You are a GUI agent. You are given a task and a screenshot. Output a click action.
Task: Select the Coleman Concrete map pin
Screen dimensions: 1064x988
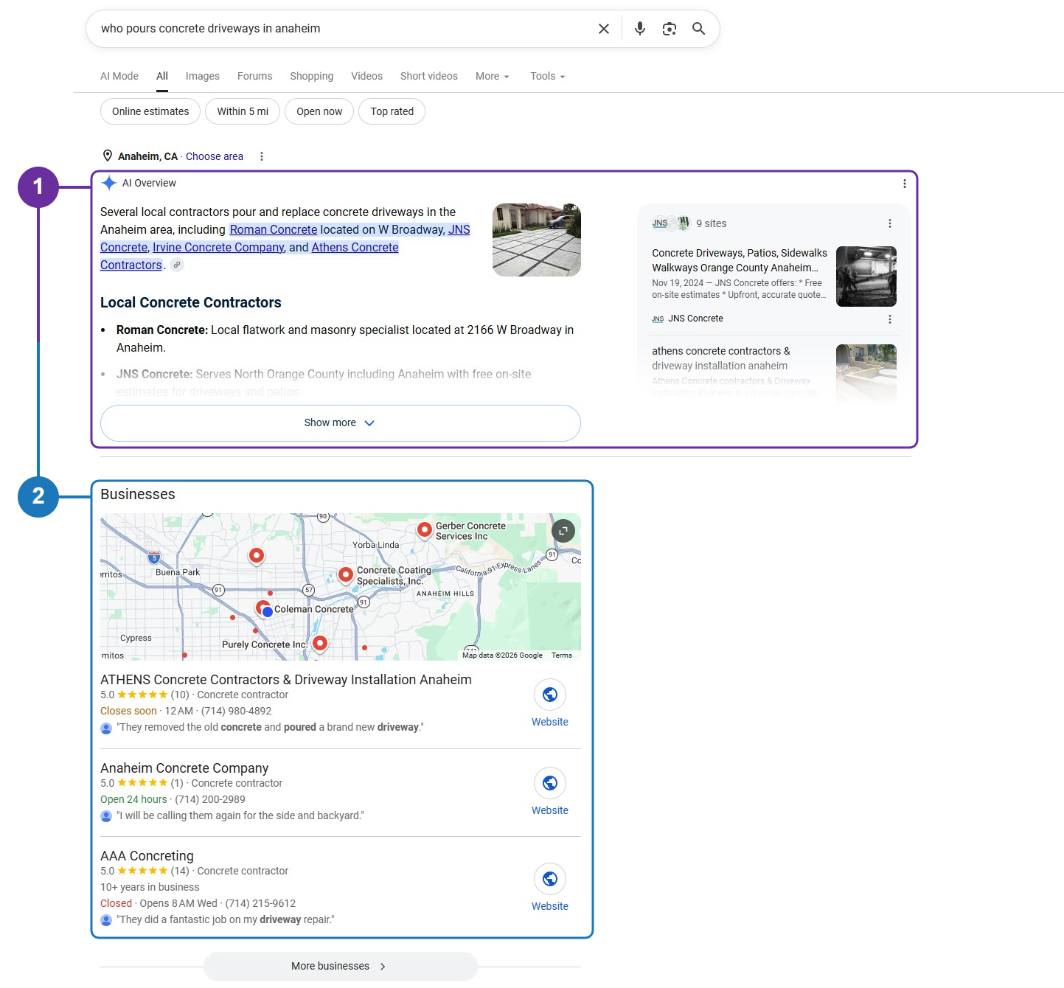[262, 608]
